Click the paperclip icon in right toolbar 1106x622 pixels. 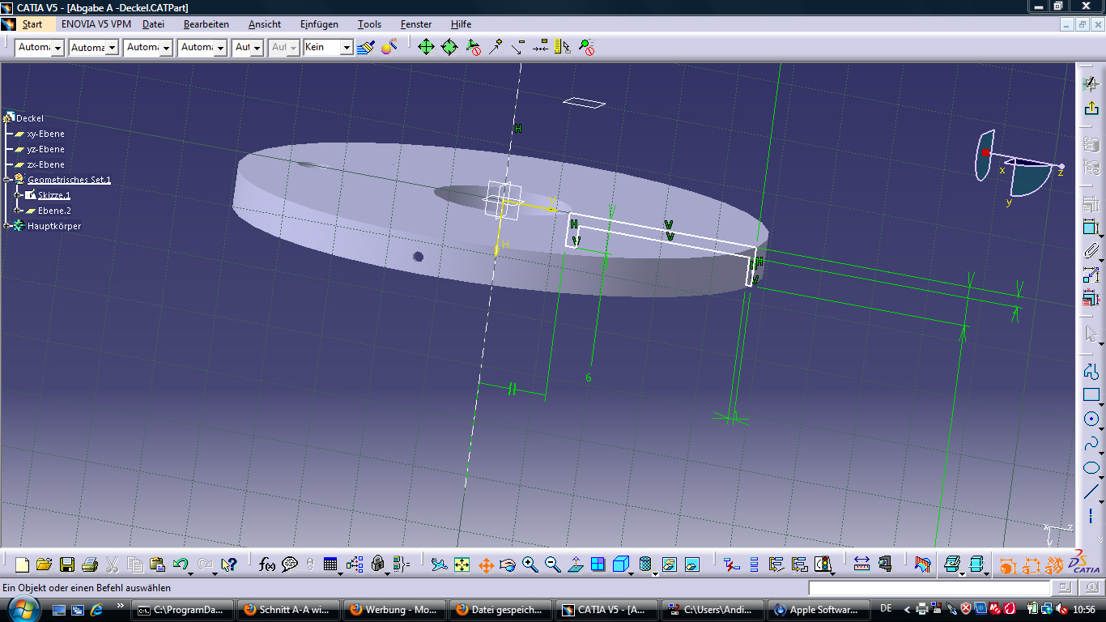click(1091, 251)
